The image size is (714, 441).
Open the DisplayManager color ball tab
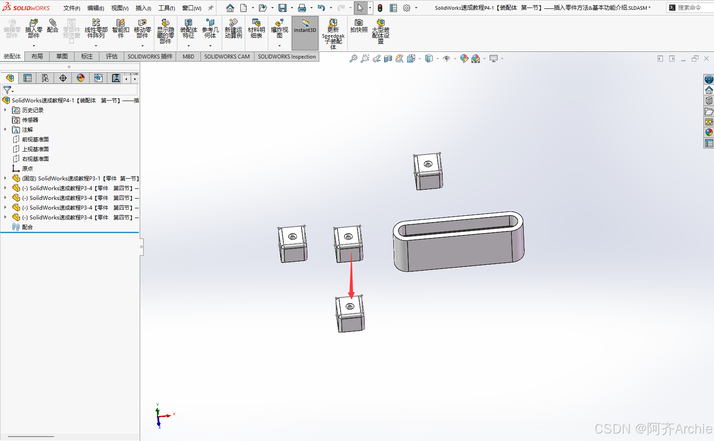[81, 78]
